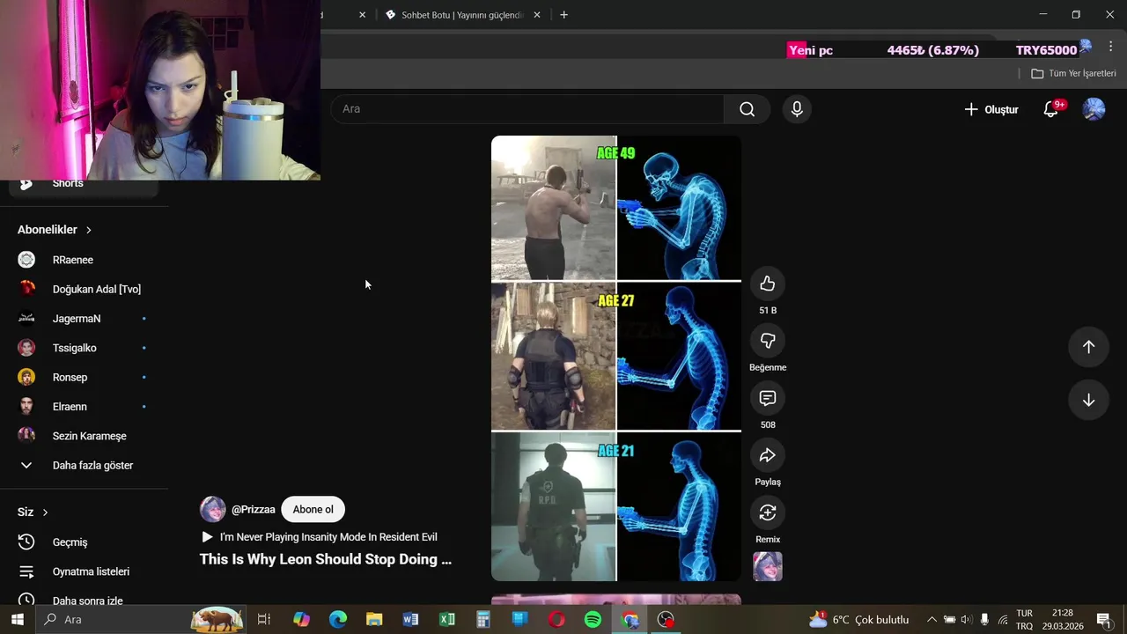Open the linked Insanity Mode video

320,537
